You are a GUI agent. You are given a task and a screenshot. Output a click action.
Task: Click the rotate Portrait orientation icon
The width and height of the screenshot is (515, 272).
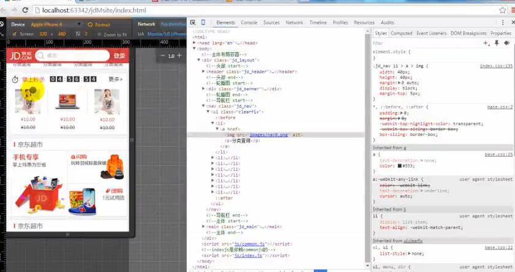(x=90, y=25)
